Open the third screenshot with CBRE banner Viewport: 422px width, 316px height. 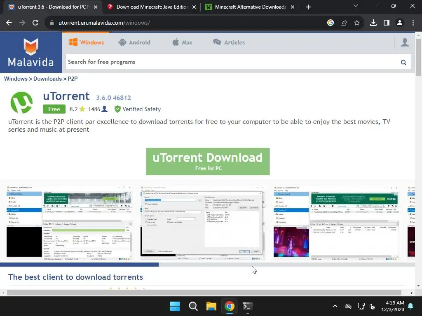tap(336, 223)
